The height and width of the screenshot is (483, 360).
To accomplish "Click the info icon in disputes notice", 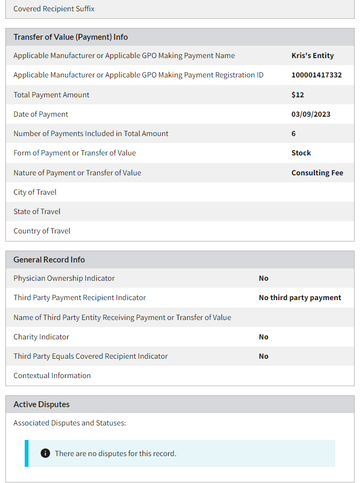I will pyautogui.click(x=46, y=453).
